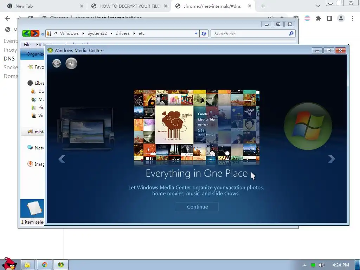Viewport: 360px width, 270px height.
Task: Select Favorites in Explorer navigation pane
Action: coord(36,67)
